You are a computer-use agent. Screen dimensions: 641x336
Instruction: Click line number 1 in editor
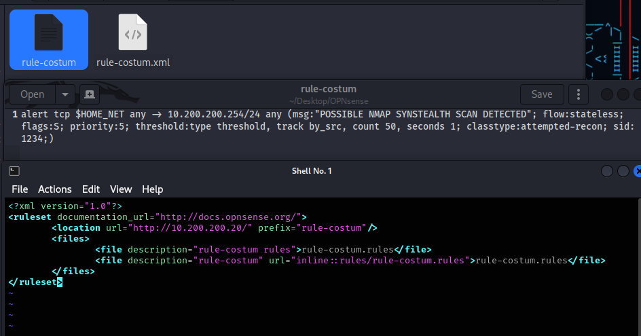point(15,114)
